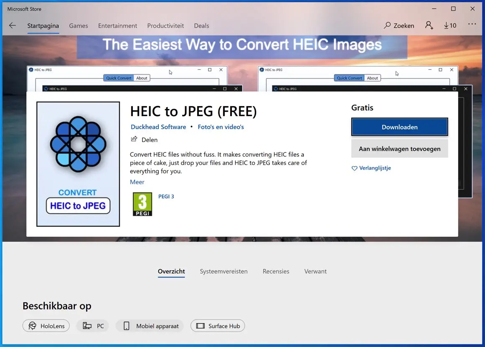Close the Microsoft Store window
The image size is (485, 347).
pyautogui.click(x=472, y=9)
